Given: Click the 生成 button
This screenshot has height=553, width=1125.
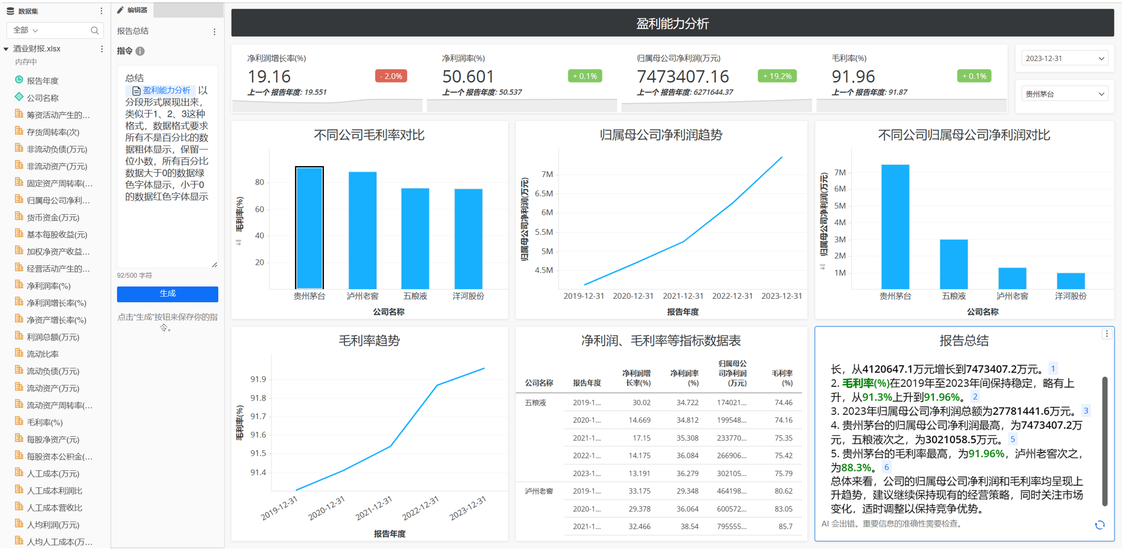Looking at the screenshot, I should point(168,294).
